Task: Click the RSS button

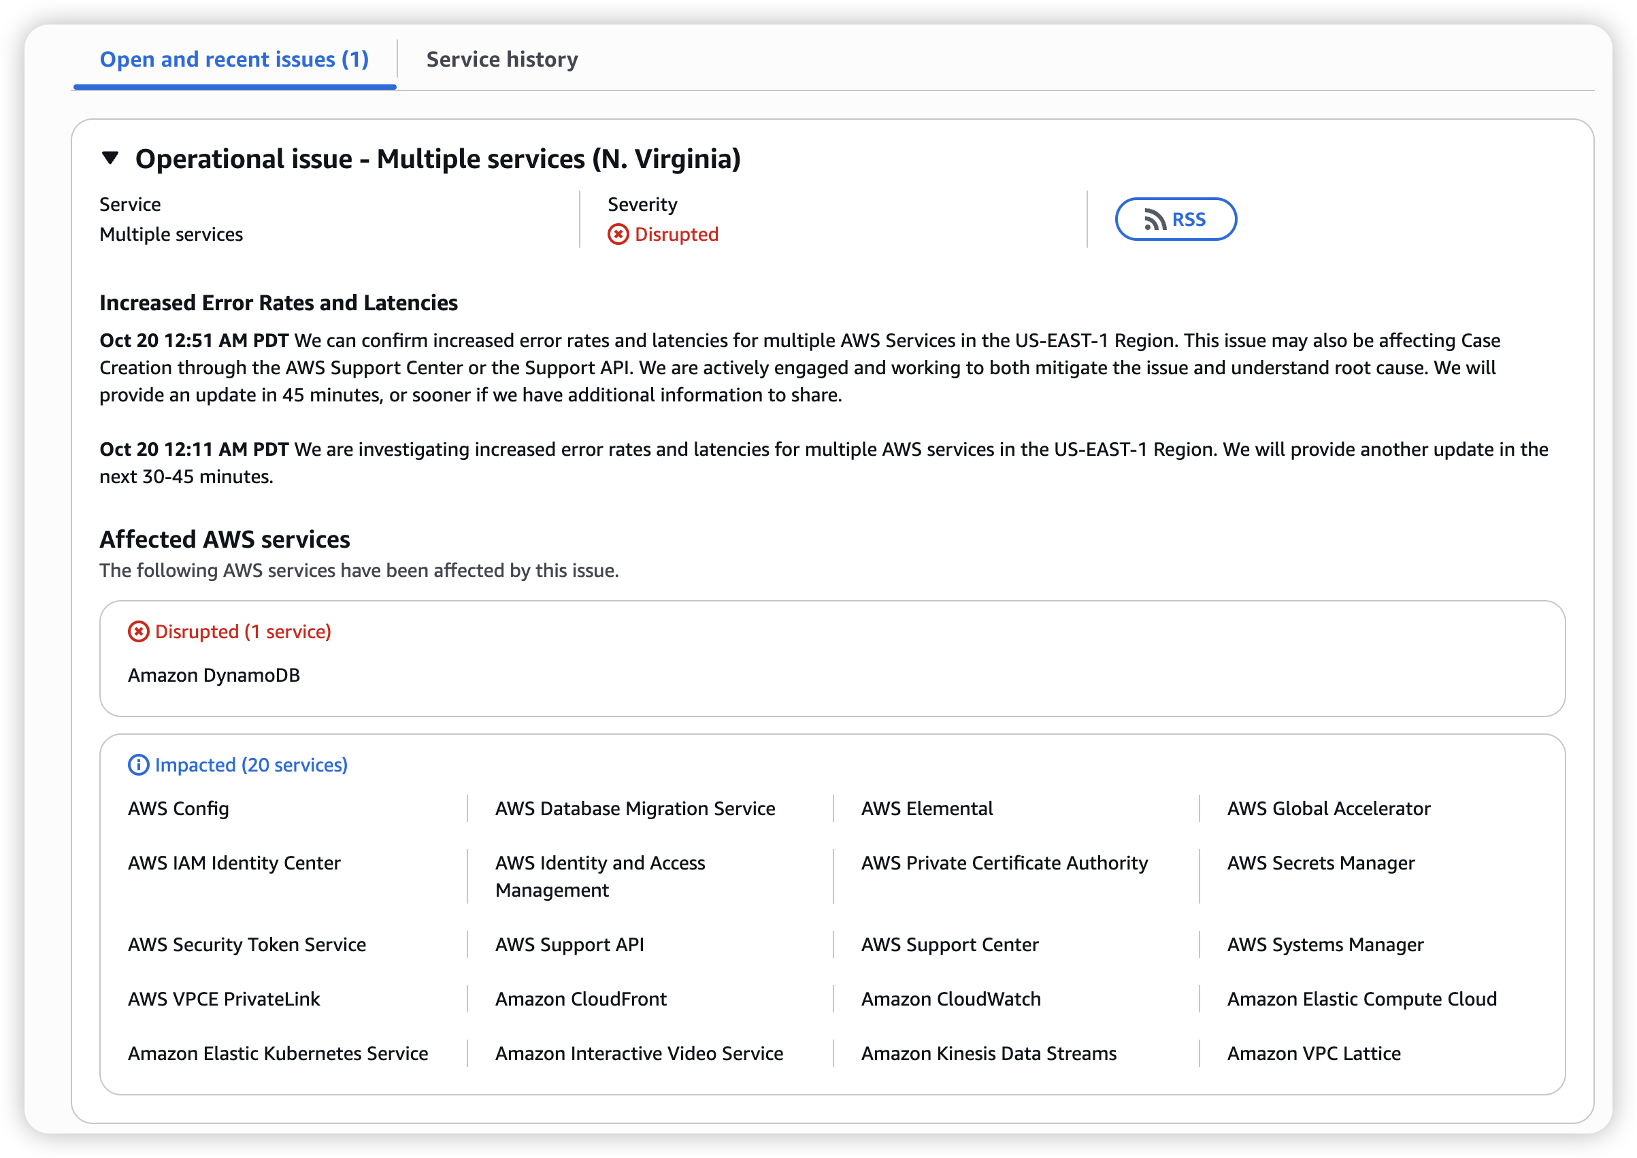Action: [x=1175, y=220]
